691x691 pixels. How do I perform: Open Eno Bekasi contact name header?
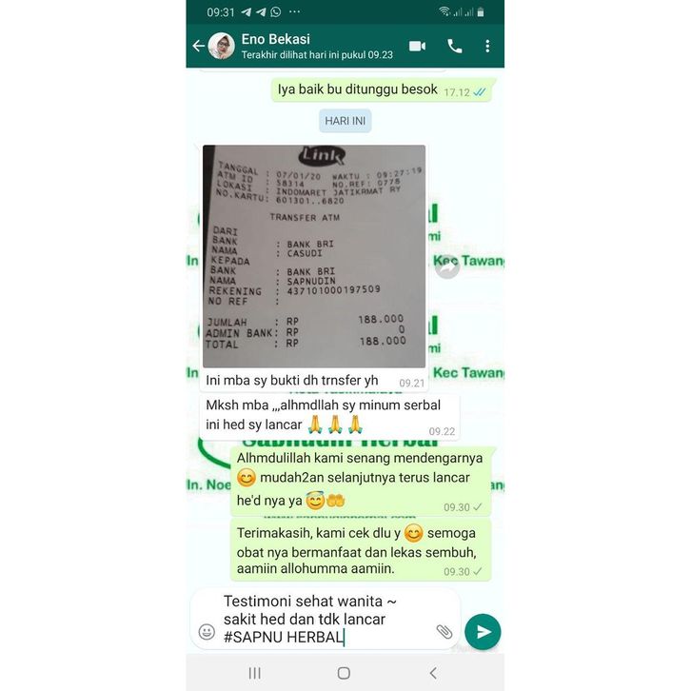point(275,39)
